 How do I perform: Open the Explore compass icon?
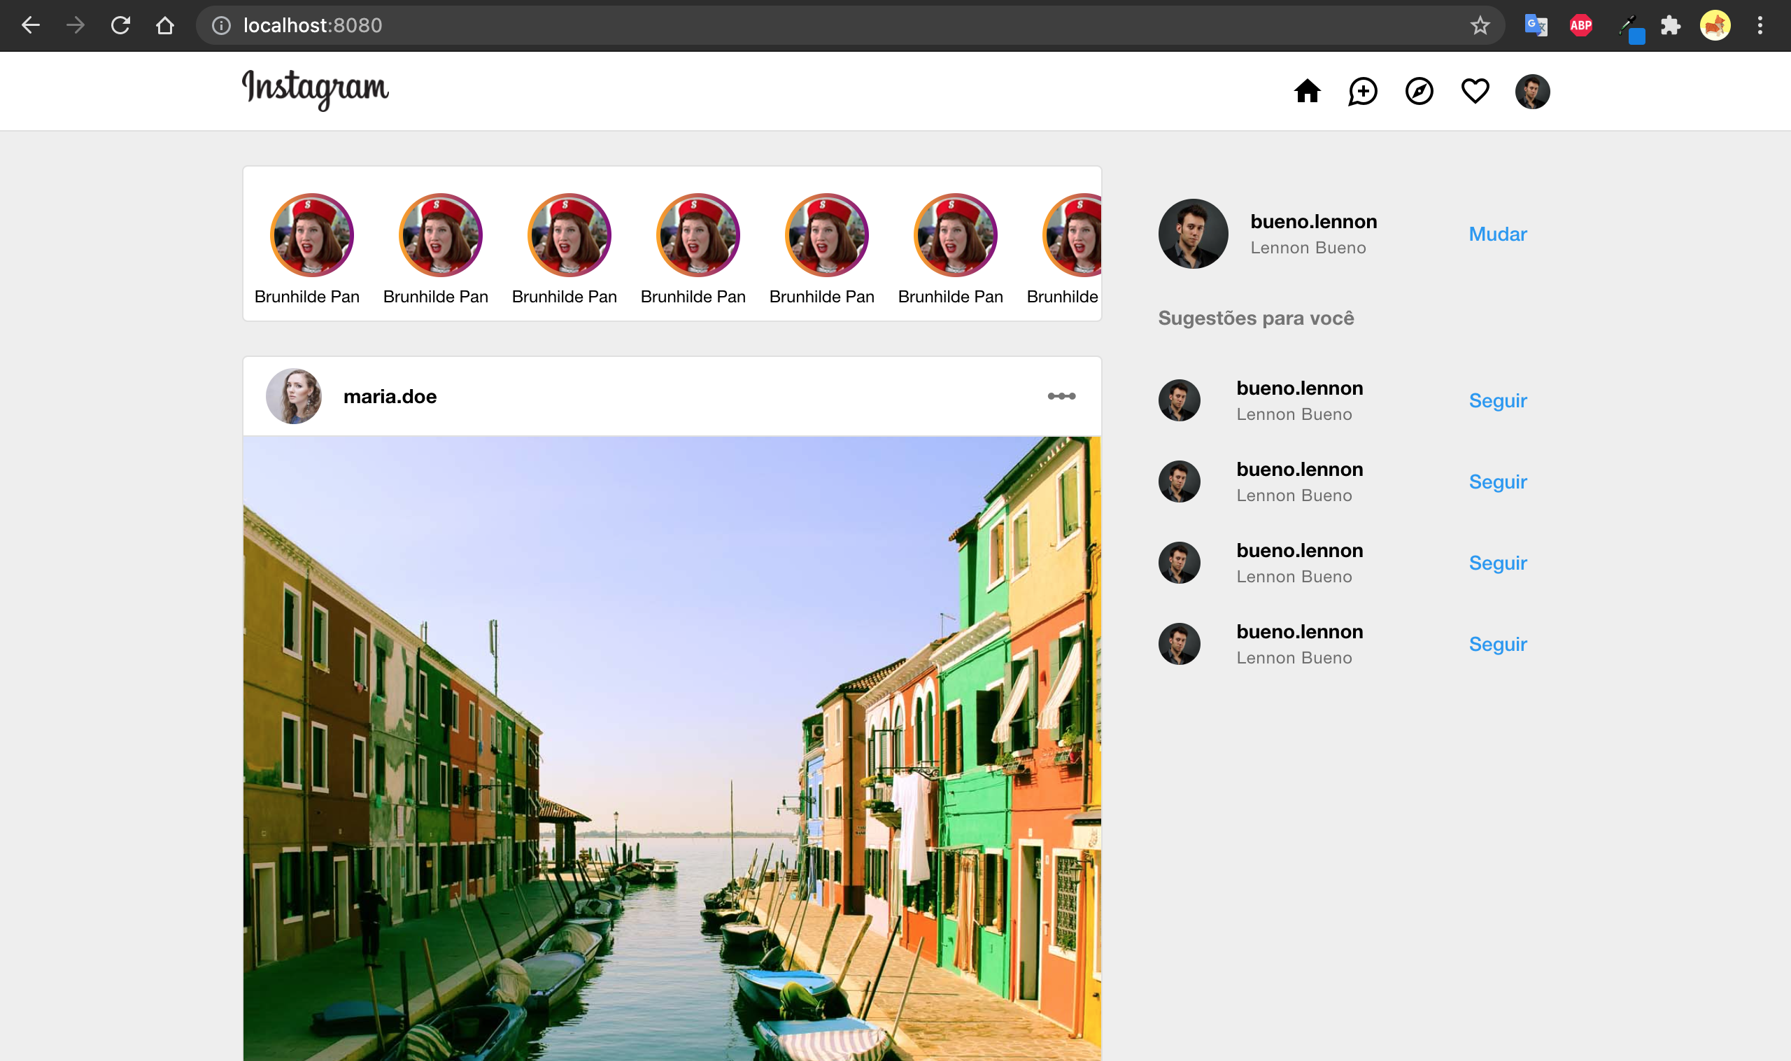point(1419,92)
